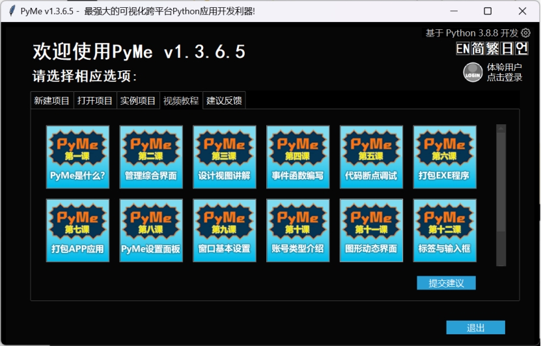Switch to 打开项目 tab

coord(95,101)
